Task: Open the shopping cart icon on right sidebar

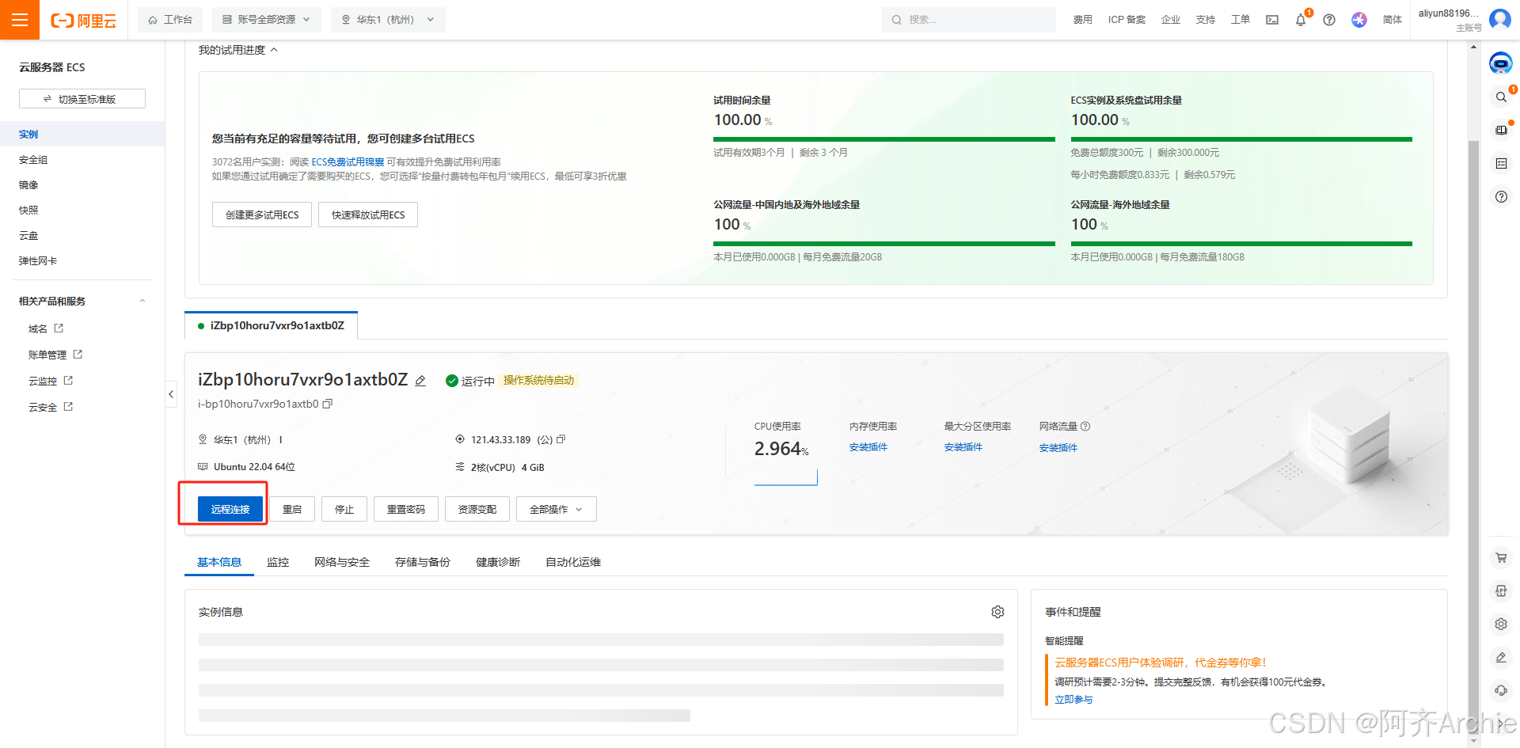Action: coord(1501,558)
